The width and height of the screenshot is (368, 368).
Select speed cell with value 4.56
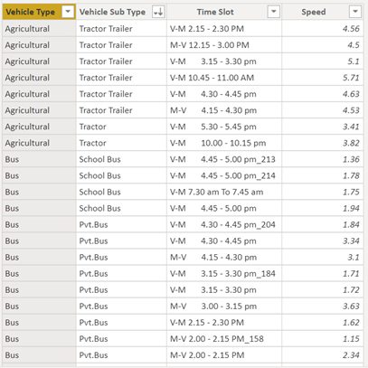[323, 29]
